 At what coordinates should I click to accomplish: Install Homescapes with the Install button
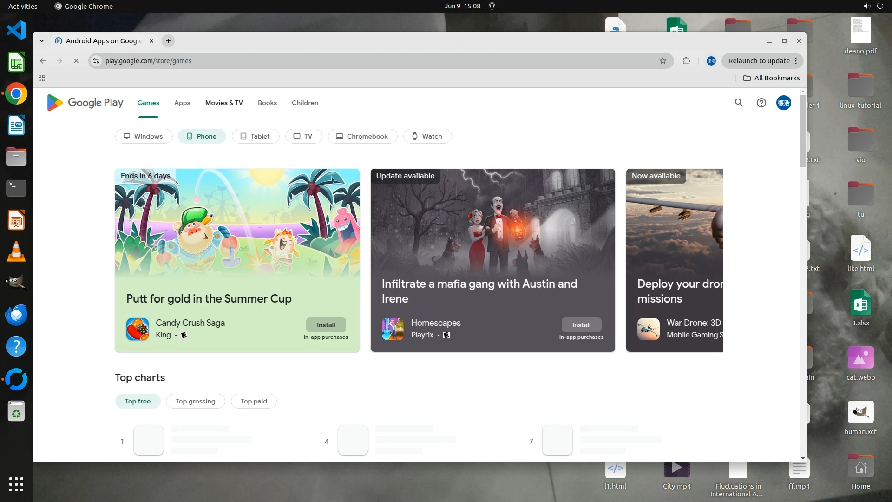tap(581, 325)
